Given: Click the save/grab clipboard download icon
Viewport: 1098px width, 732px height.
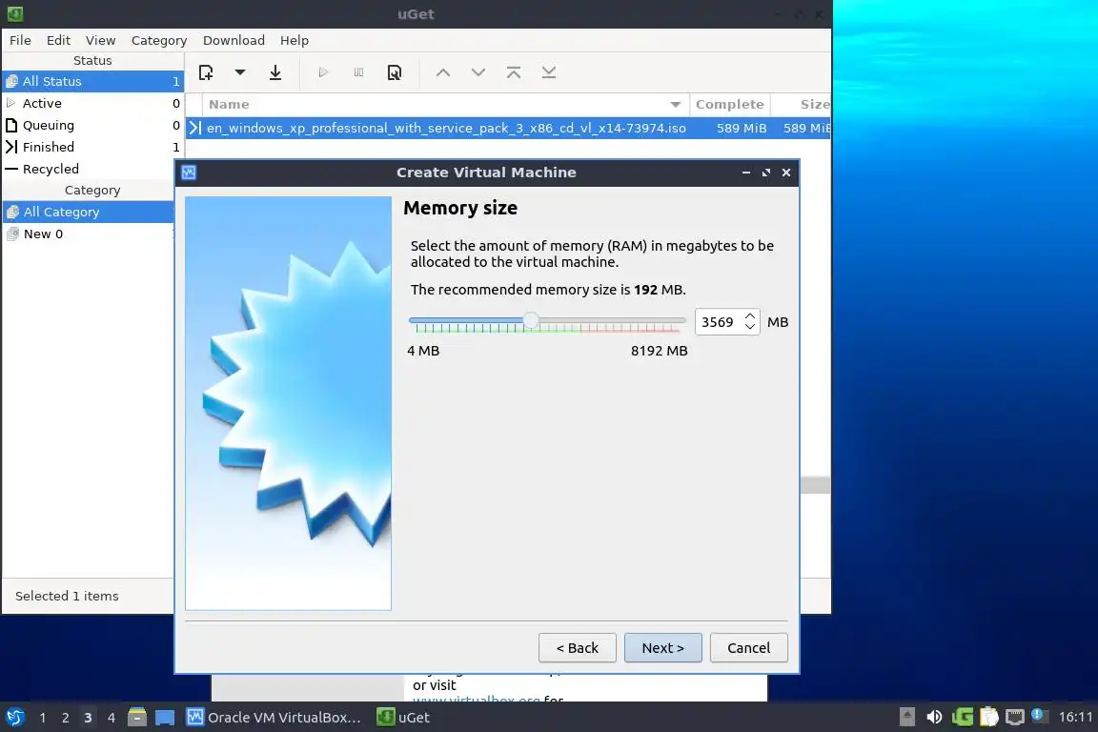Looking at the screenshot, I should point(275,72).
